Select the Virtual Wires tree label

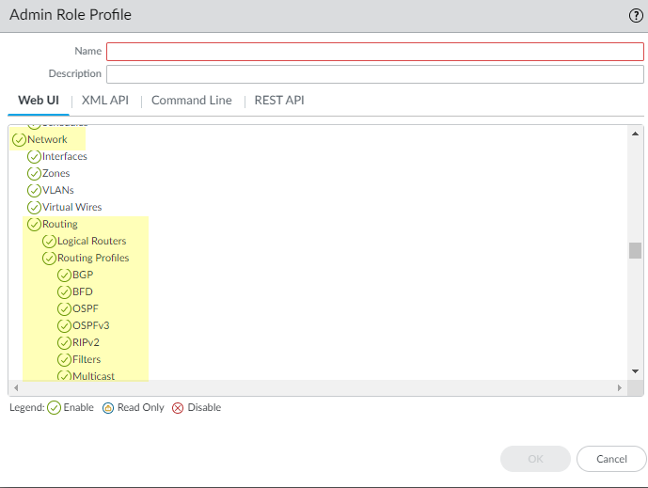71,208
